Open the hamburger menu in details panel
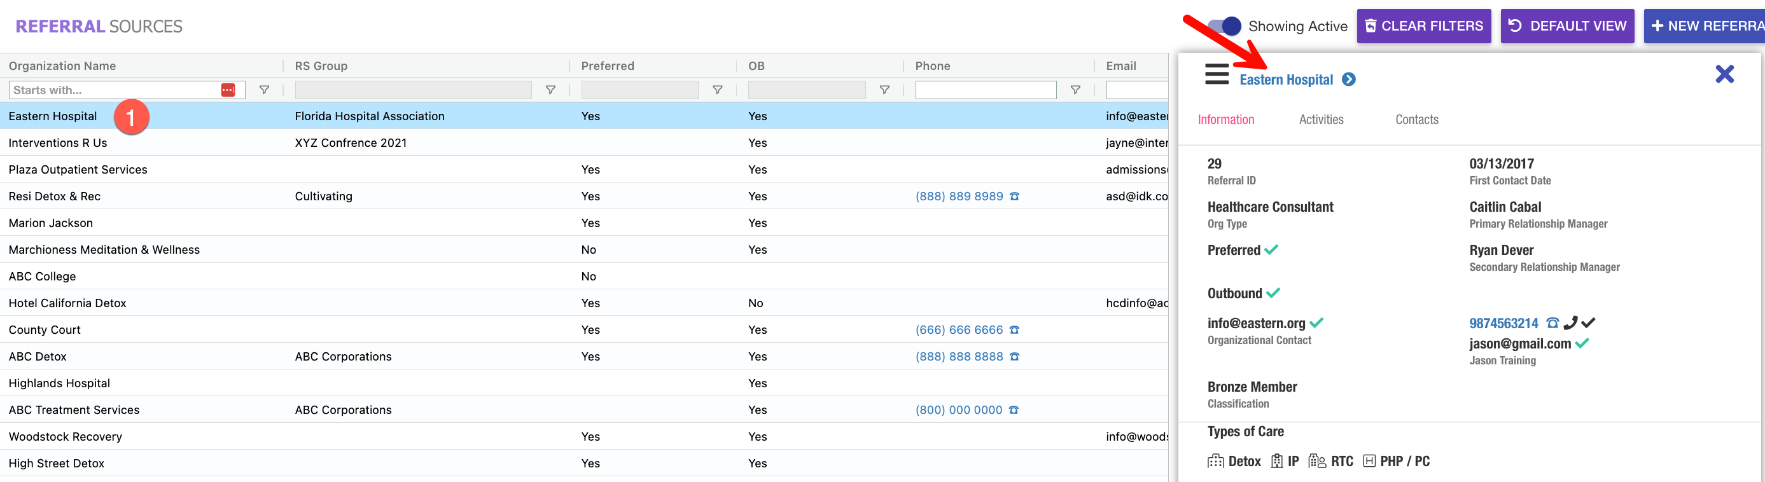Image resolution: width=1765 pixels, height=482 pixels. (x=1216, y=74)
